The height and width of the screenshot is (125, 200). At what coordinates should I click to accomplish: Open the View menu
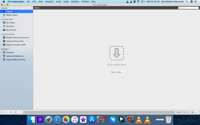click(x=41, y=1)
